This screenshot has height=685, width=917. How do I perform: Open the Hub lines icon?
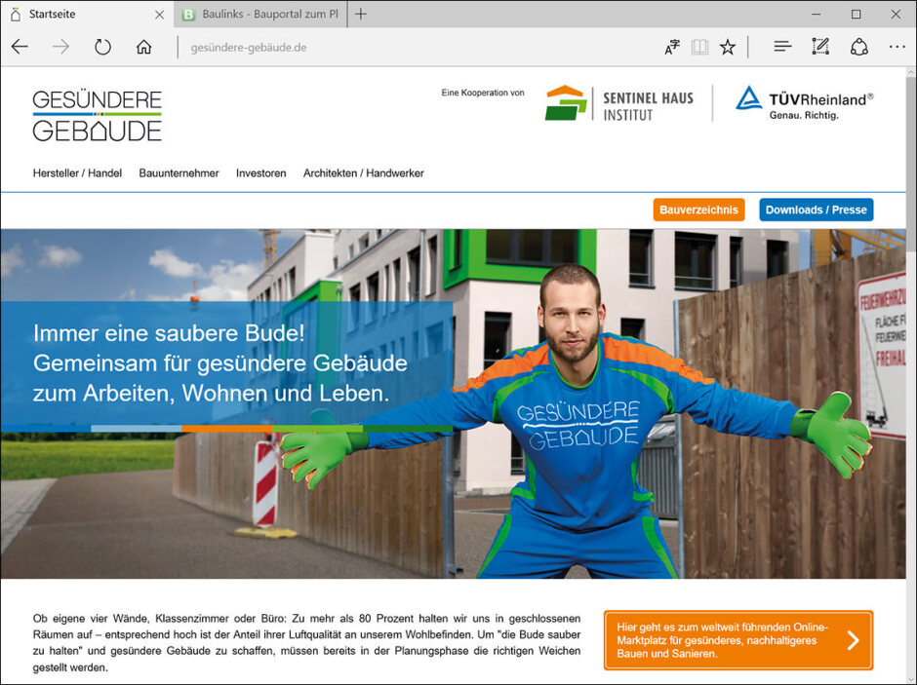click(782, 46)
